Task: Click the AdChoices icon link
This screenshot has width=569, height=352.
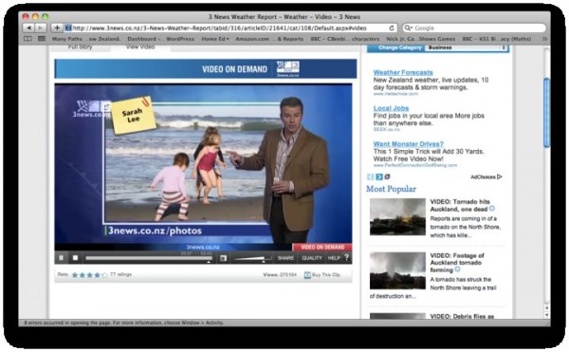Action: (486, 176)
